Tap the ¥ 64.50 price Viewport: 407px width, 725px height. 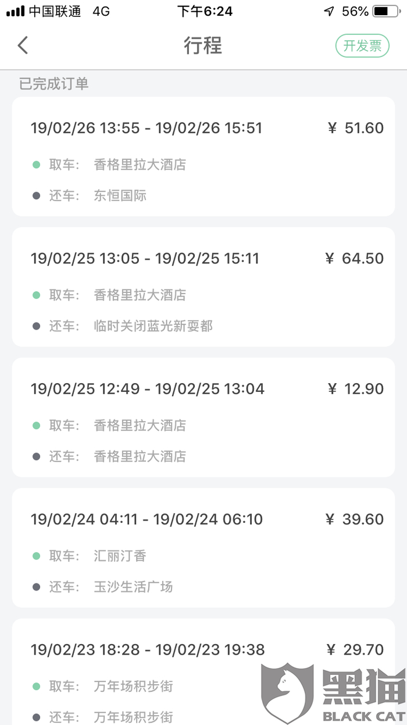point(355,259)
